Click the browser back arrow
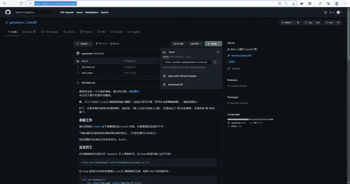Viewport: 350px width, 184px height. [x=5, y=3]
